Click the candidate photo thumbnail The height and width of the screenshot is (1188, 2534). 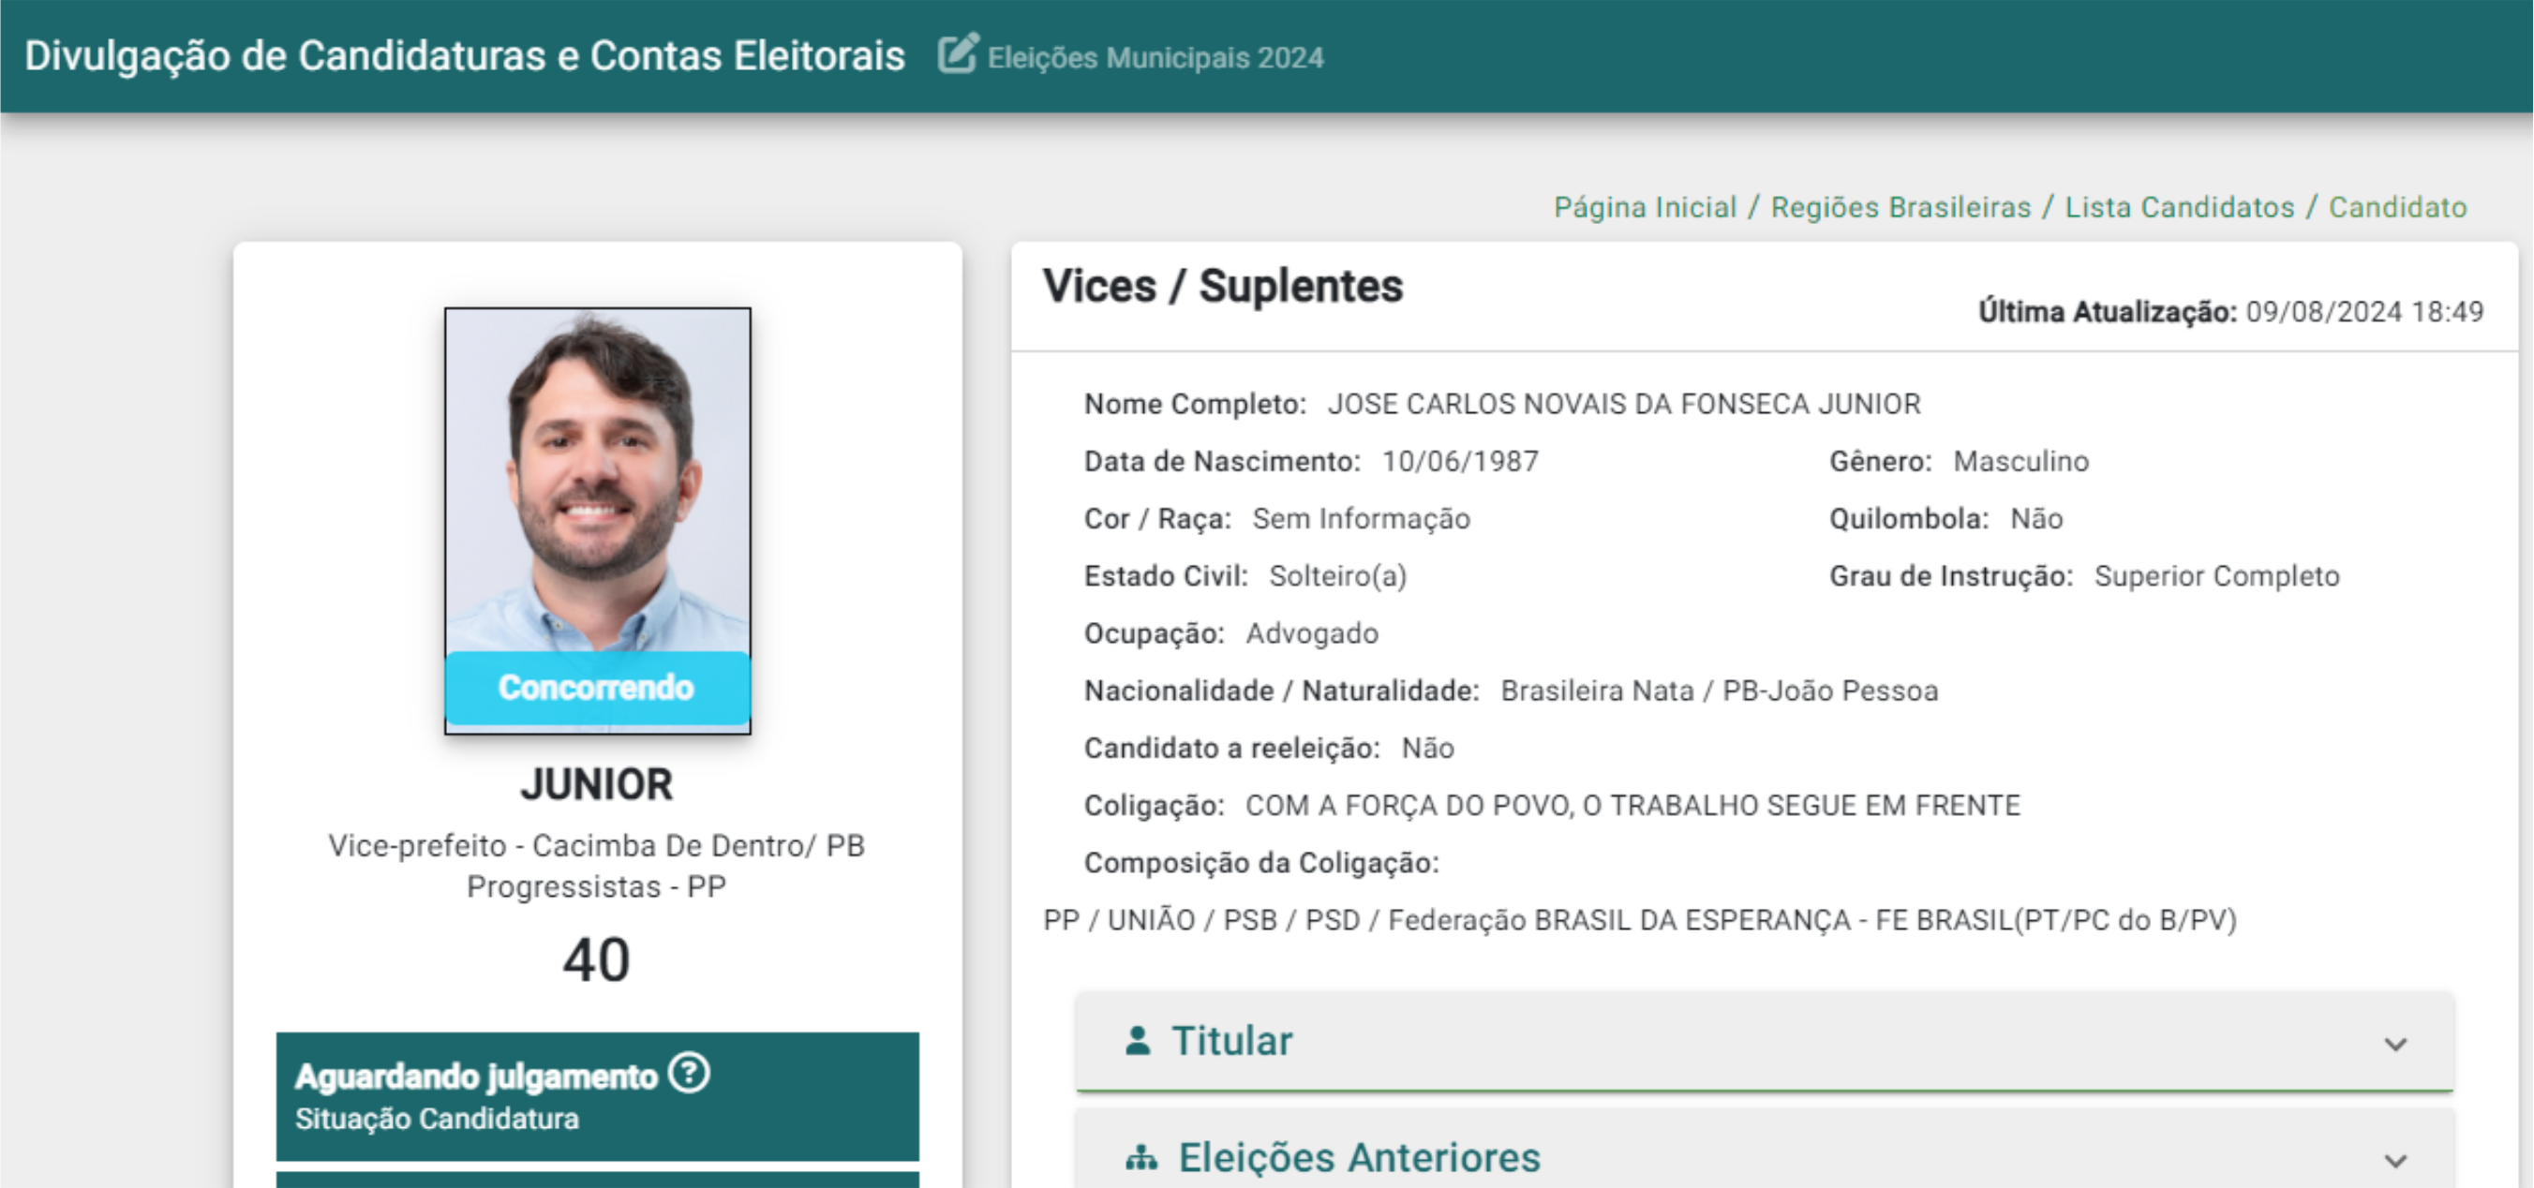point(597,480)
